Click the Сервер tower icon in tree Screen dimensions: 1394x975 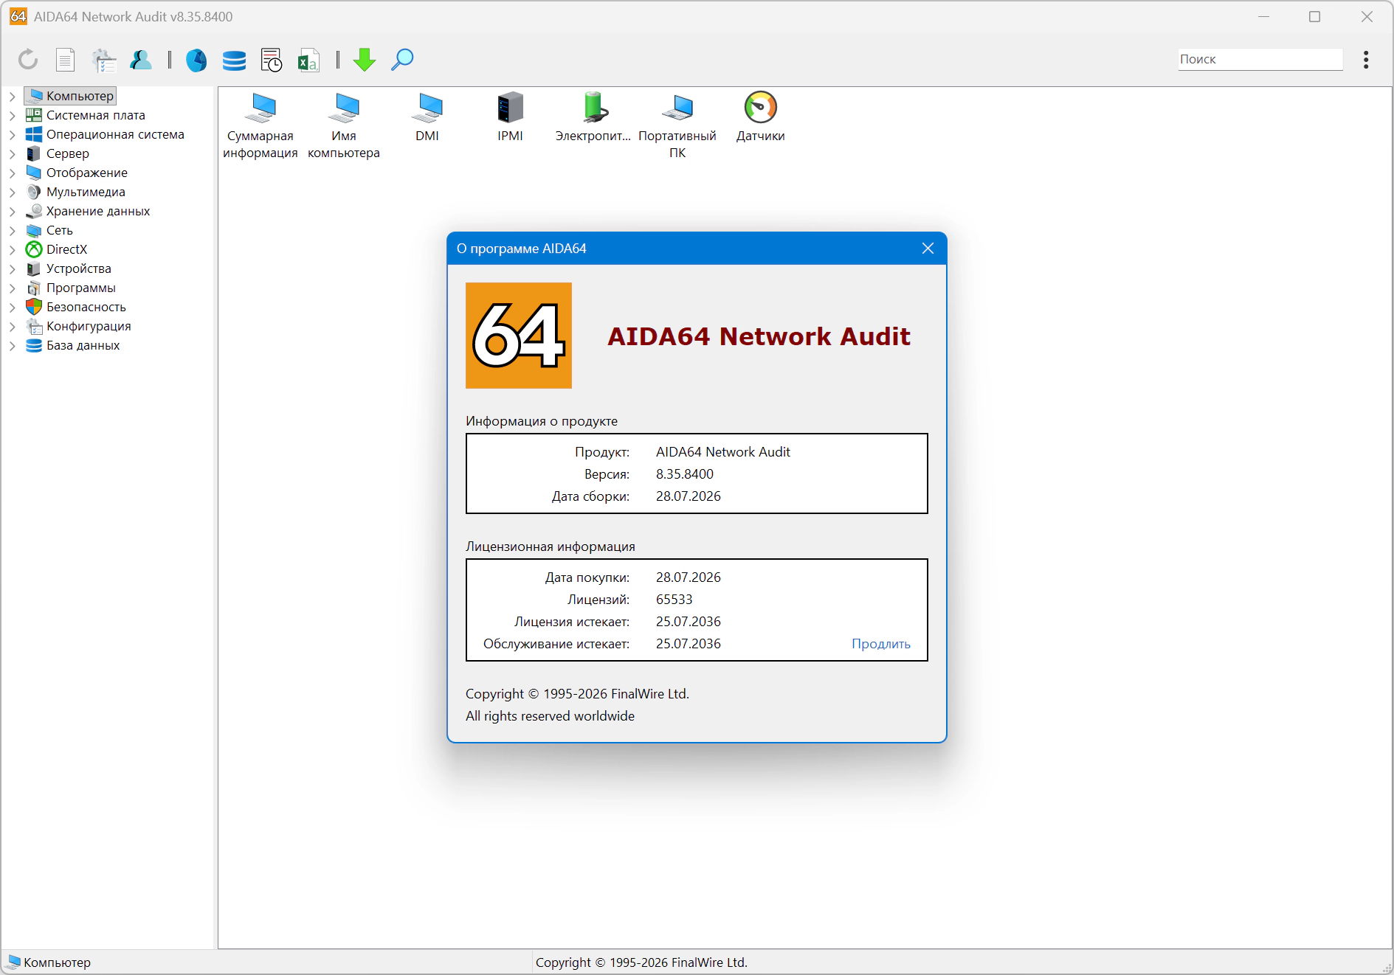pyautogui.click(x=34, y=153)
